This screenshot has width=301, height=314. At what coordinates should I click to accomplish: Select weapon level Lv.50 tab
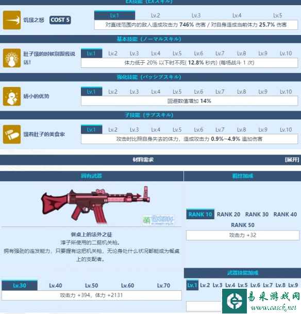click(x=91, y=285)
